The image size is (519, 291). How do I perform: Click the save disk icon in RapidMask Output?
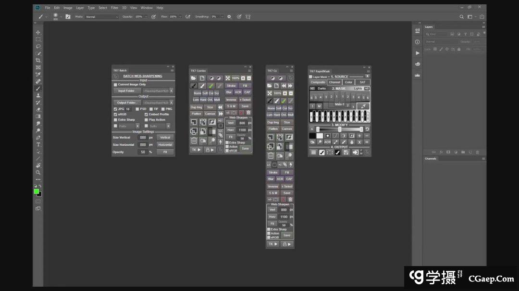(346, 152)
